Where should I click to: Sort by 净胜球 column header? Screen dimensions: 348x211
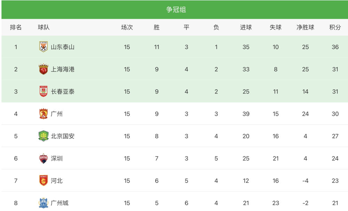tap(305, 27)
